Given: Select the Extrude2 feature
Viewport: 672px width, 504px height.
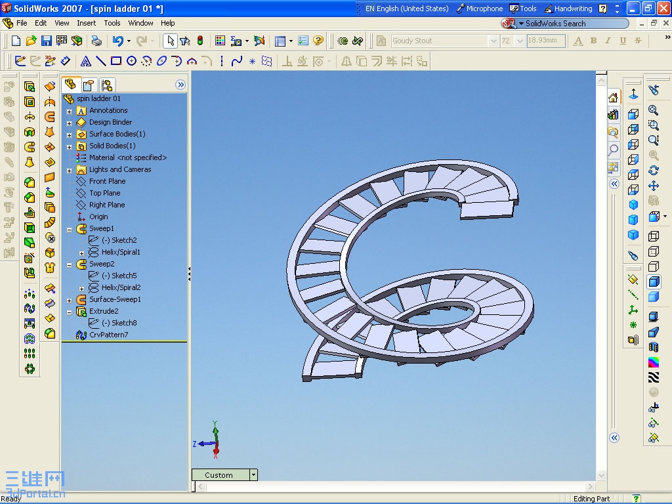Looking at the screenshot, I should coord(104,311).
